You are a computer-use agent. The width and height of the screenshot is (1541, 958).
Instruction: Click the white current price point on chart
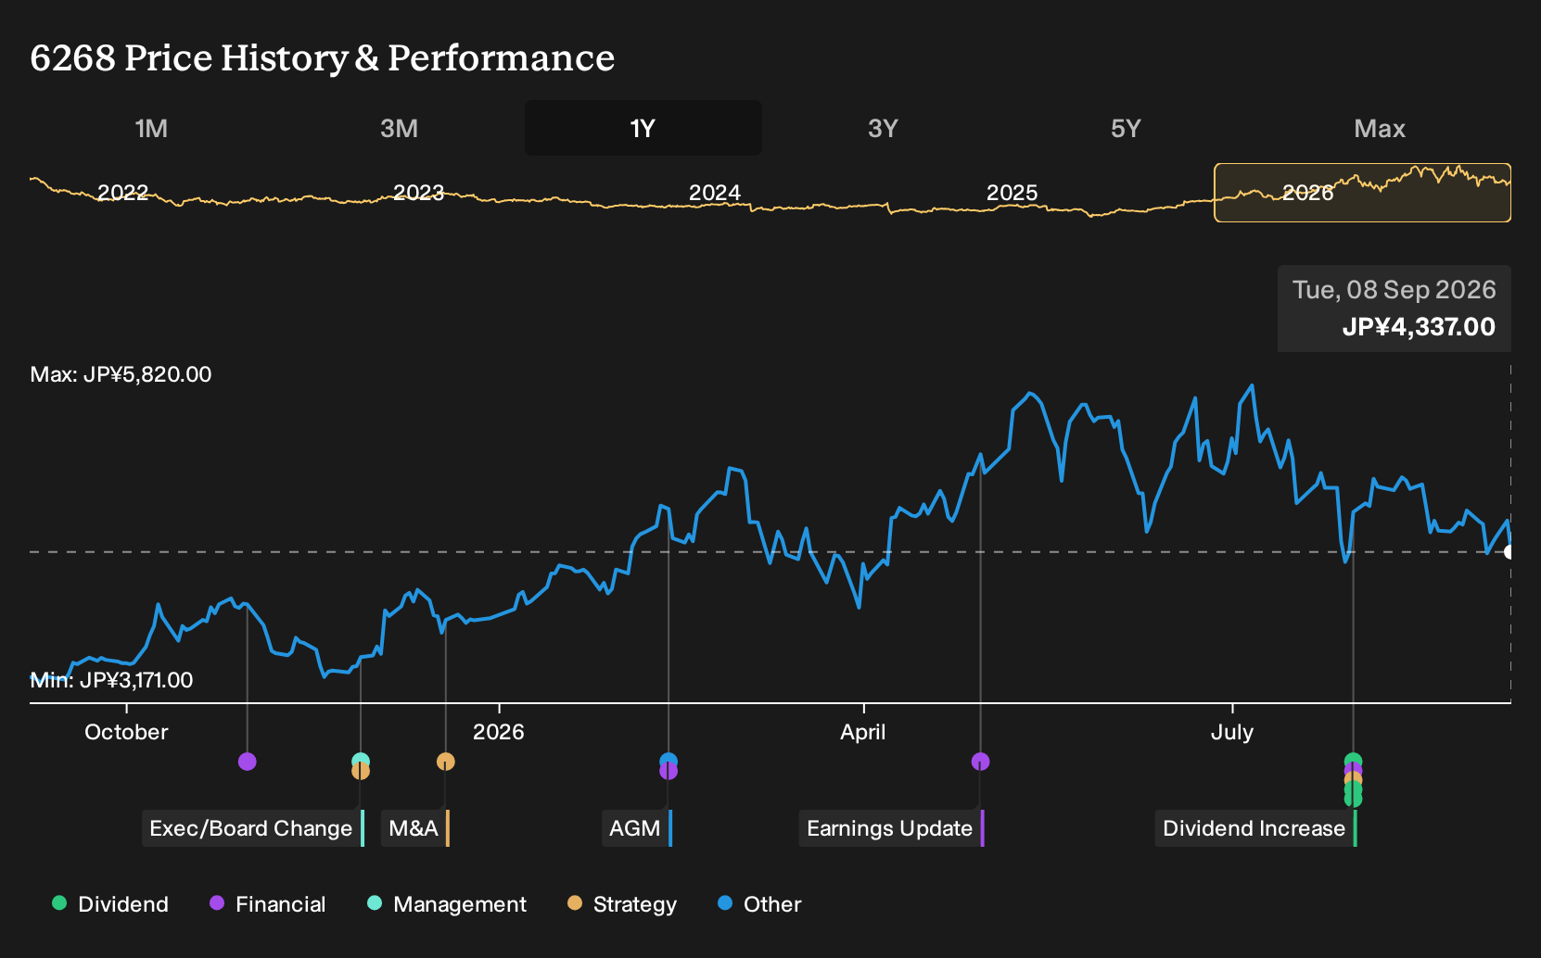[1509, 552]
